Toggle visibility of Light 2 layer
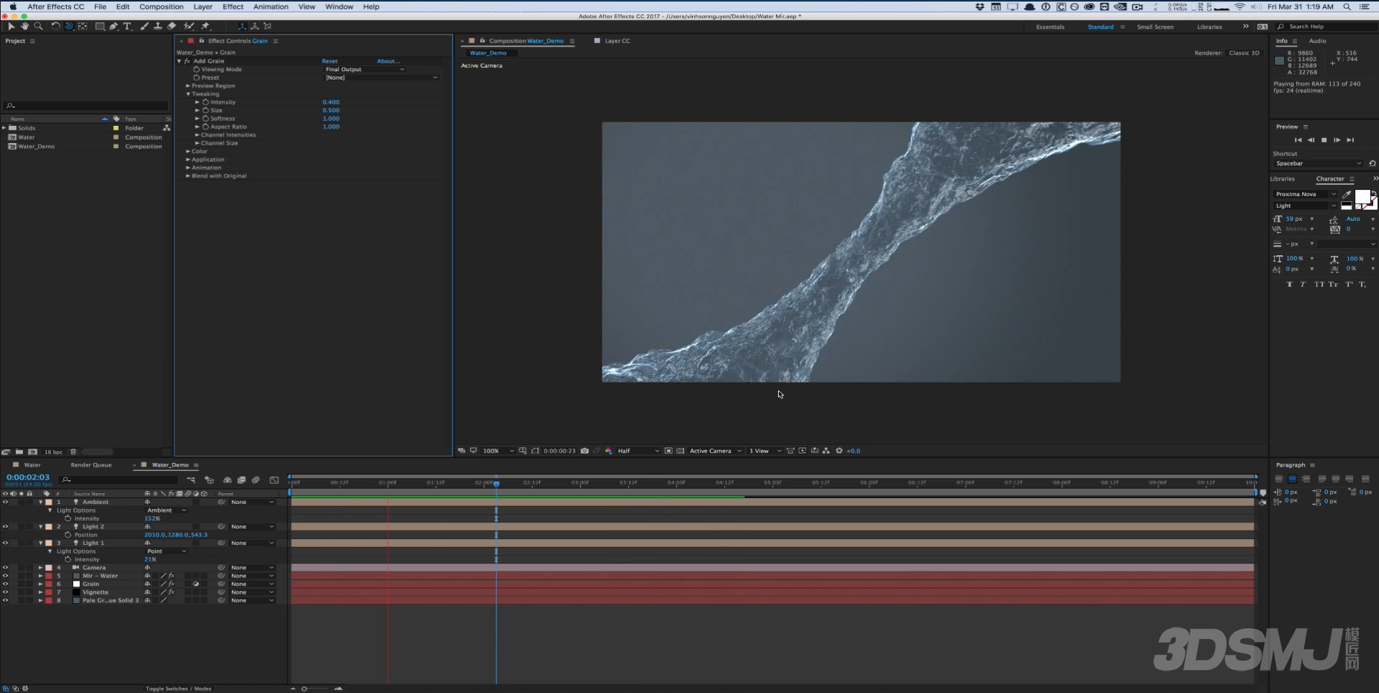 tap(5, 526)
